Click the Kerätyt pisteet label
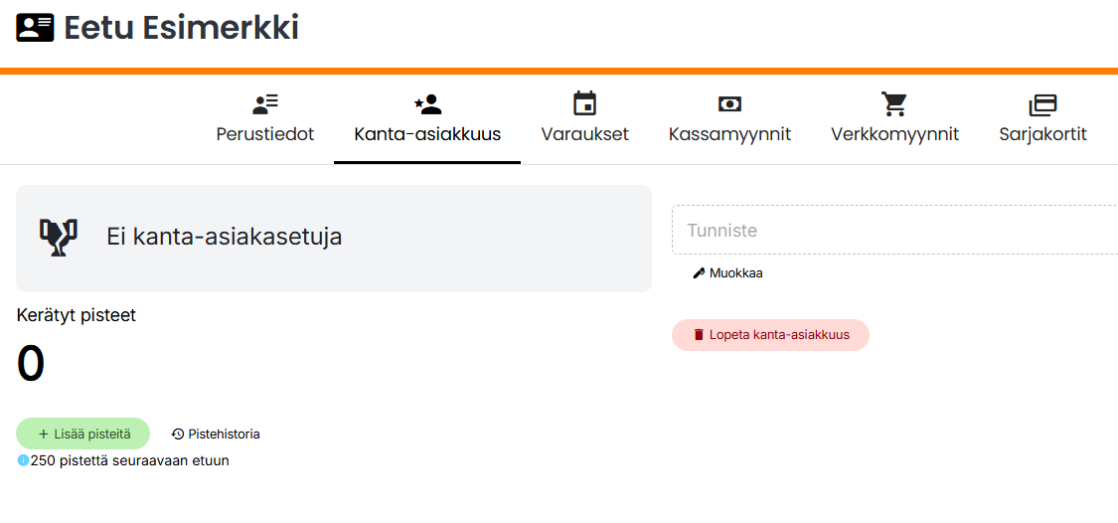The height and width of the screenshot is (523, 1118). coord(77,315)
